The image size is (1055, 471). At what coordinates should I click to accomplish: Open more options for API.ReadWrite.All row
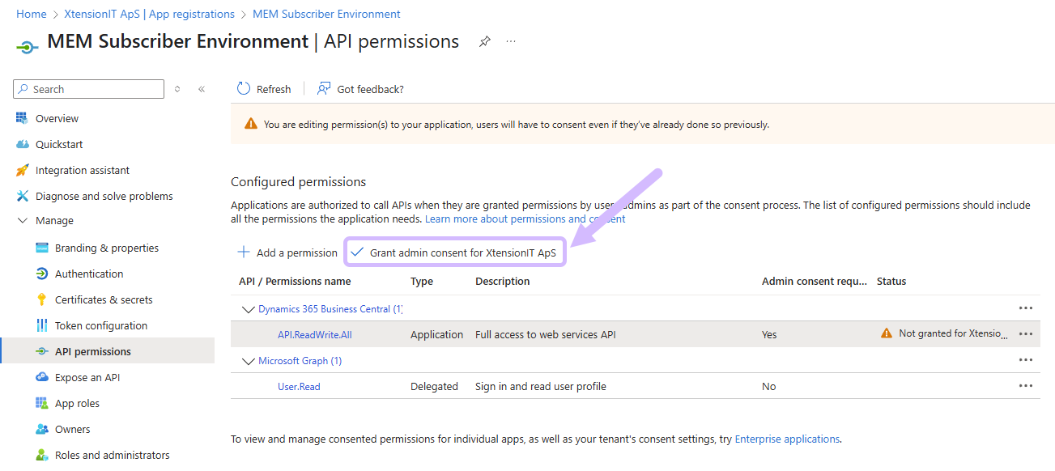1026,333
